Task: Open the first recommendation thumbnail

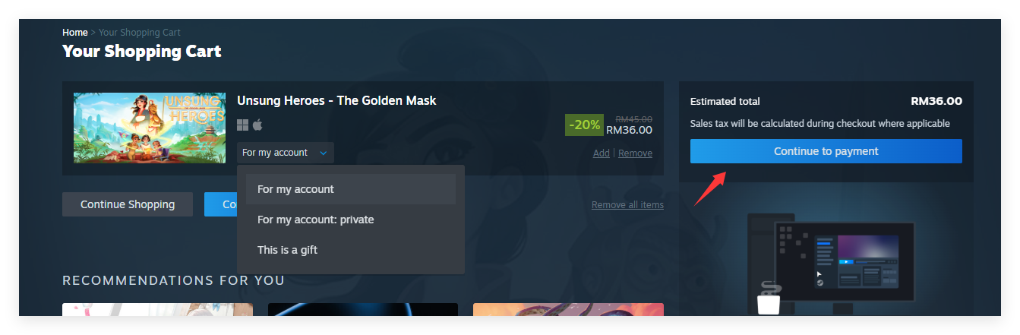Action: pos(157,310)
